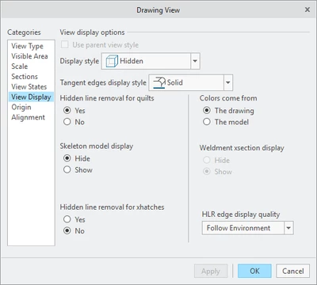The width and height of the screenshot is (317, 285).
Task: Choose Show for skeleton model display
Action: pyautogui.click(x=67, y=169)
